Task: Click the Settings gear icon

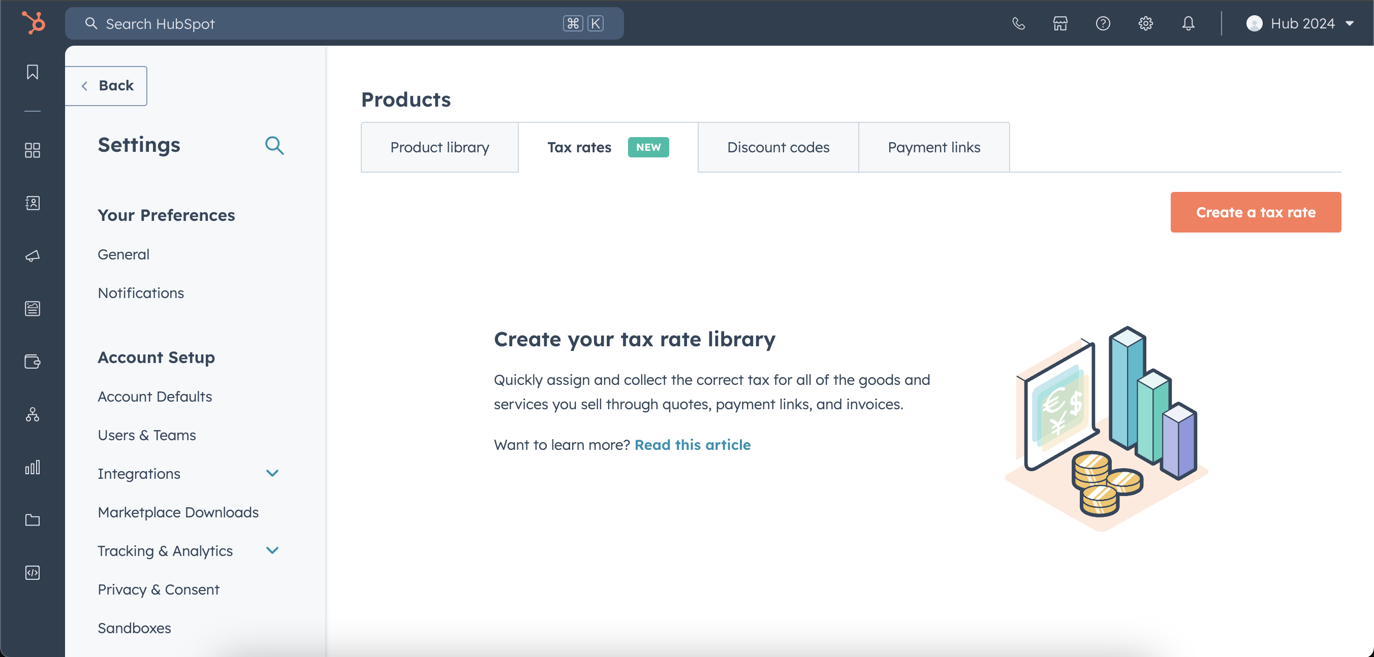Action: click(x=1146, y=23)
